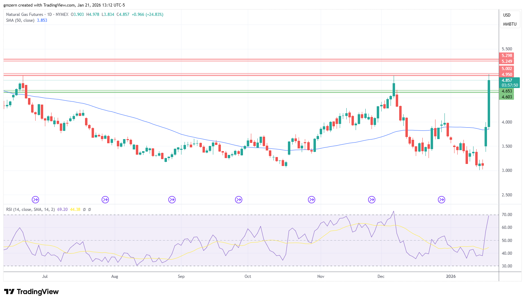Click the TradingView logo at the bottom
This screenshot has height=302, width=525.
coord(31,292)
